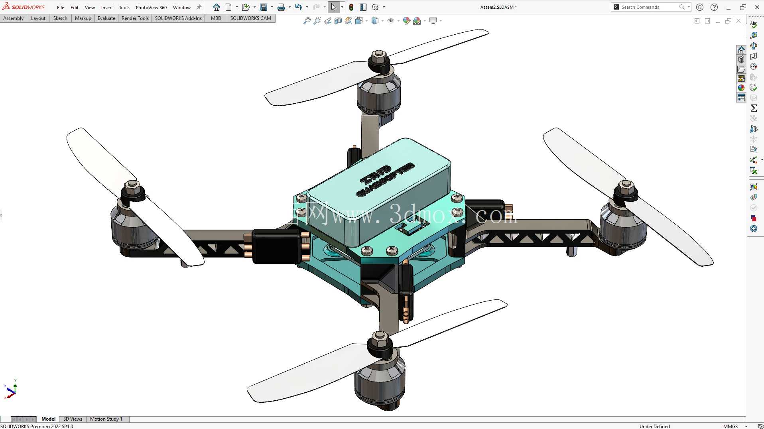
Task: Click Zoom to Fit icon
Action: (307, 21)
